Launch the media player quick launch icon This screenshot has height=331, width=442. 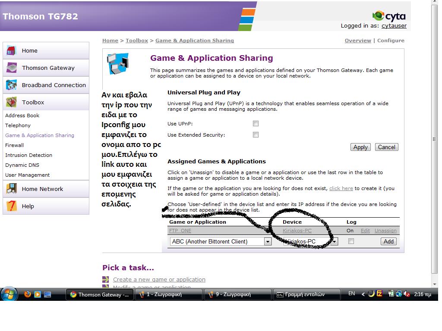pyautogui.click(x=37, y=294)
